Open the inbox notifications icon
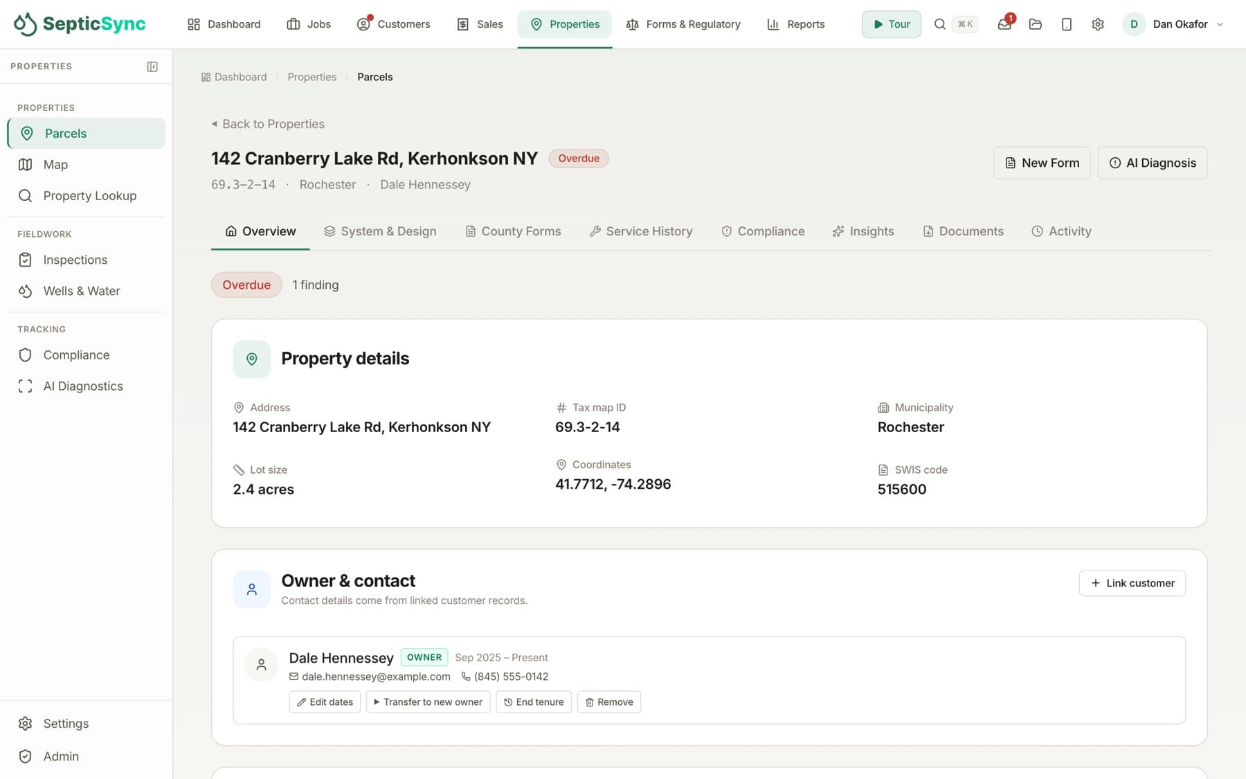1246x779 pixels. [1004, 24]
